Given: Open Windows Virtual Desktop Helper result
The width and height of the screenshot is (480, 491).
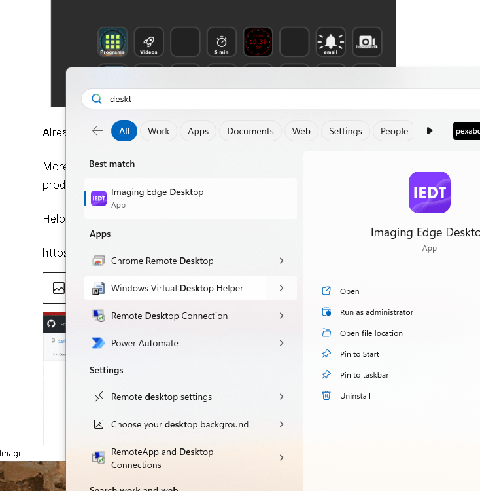Looking at the screenshot, I should tap(175, 288).
